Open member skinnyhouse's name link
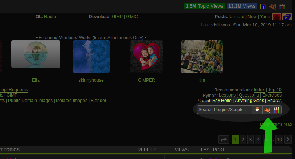 tap(91, 80)
